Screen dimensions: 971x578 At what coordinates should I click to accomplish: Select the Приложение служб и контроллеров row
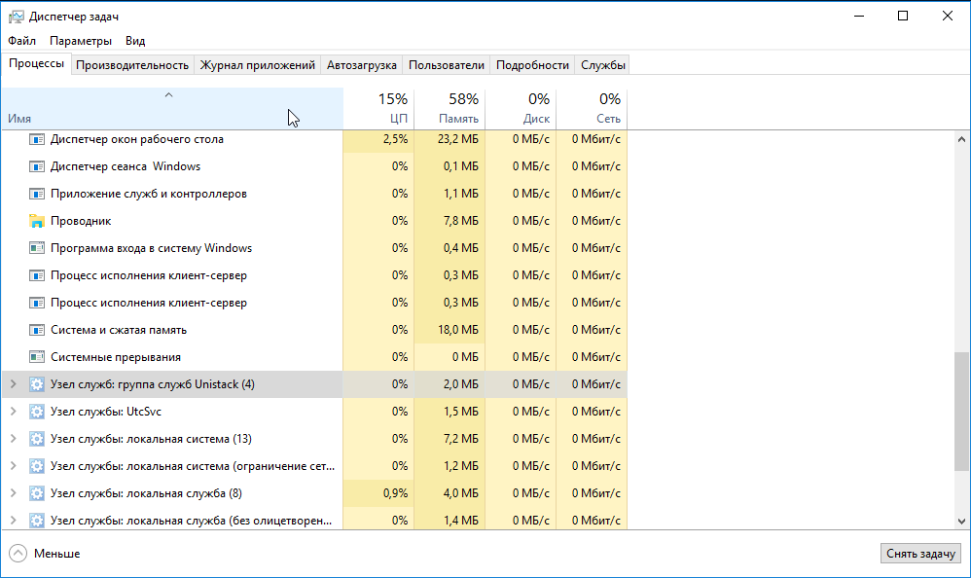coord(149,194)
